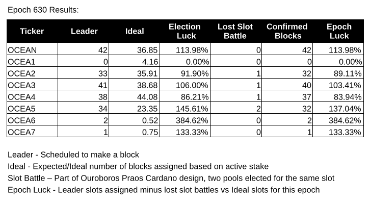
Task: Select OCEA5 lost slot battle cell
Action: (x=236, y=108)
